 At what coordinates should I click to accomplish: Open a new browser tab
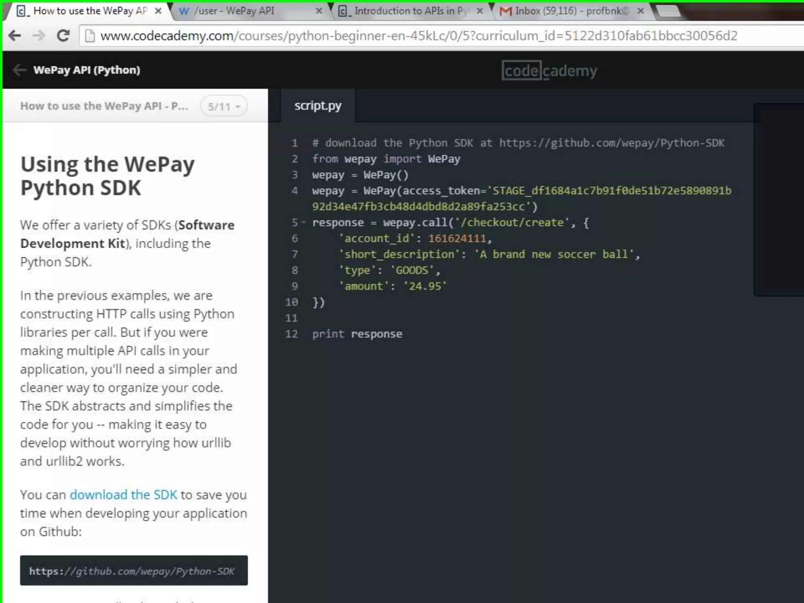pos(668,11)
